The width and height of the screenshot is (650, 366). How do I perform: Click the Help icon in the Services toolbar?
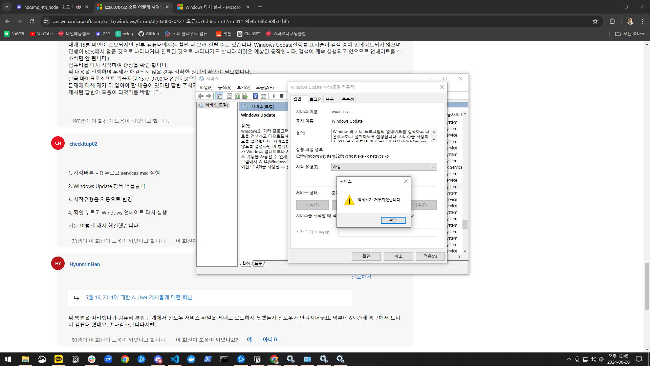point(255,96)
